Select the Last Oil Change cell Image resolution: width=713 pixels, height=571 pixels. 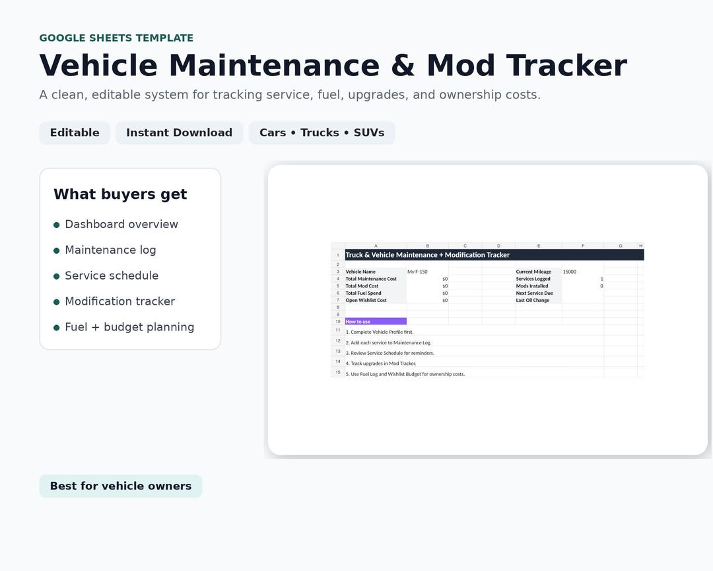539,301
